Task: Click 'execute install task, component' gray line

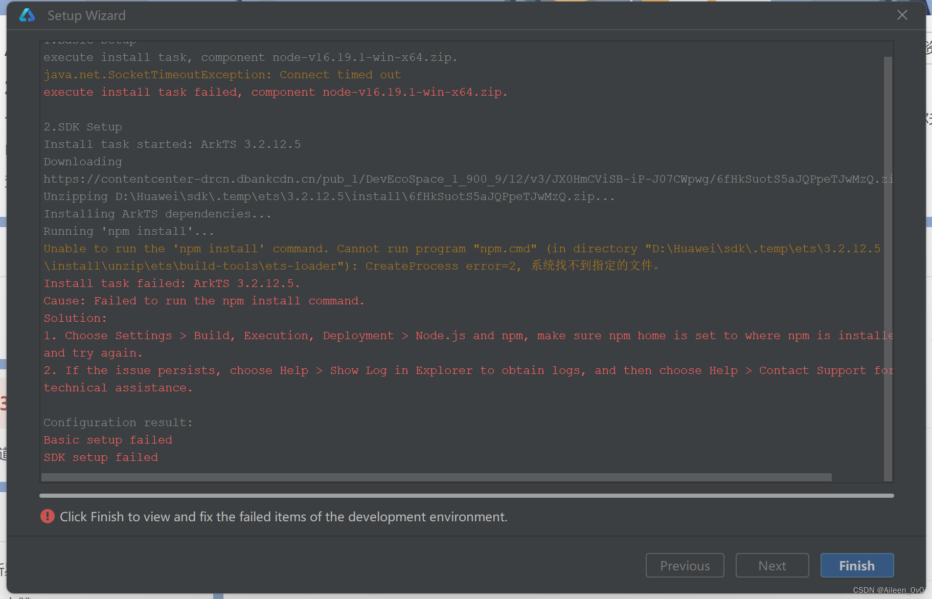Action: coord(251,57)
